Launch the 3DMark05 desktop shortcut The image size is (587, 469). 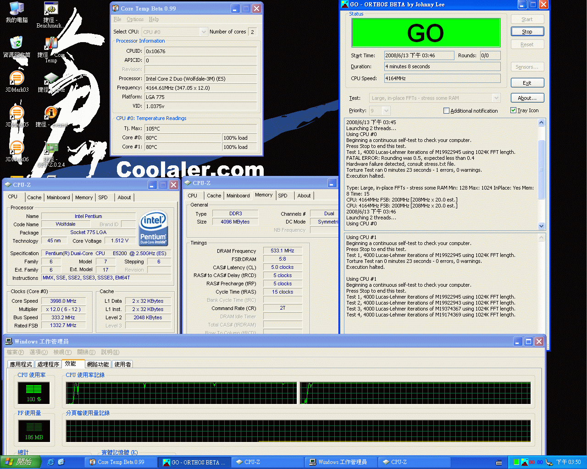(x=17, y=116)
